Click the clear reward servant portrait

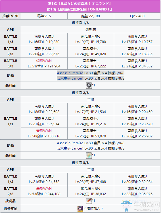(x=80, y=209)
